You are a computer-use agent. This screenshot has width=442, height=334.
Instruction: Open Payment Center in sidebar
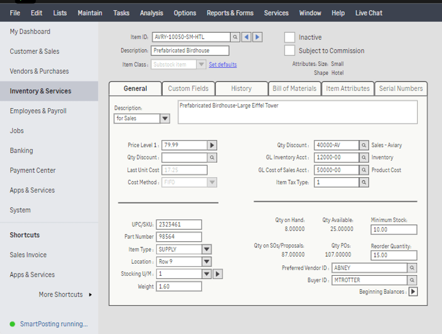pyautogui.click(x=33, y=170)
